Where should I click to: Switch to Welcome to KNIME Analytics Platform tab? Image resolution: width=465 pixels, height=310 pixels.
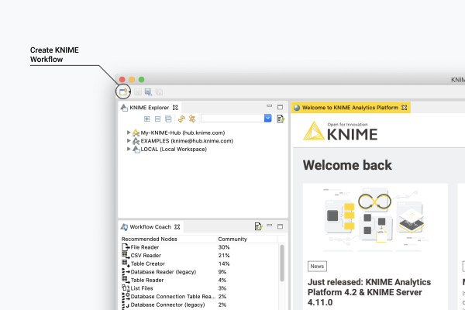tap(350, 108)
